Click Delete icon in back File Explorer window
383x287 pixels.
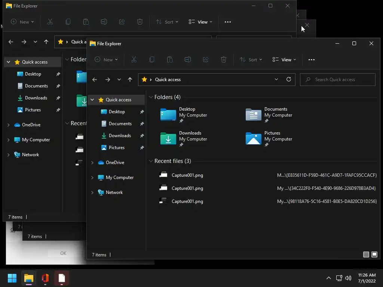tap(140, 22)
